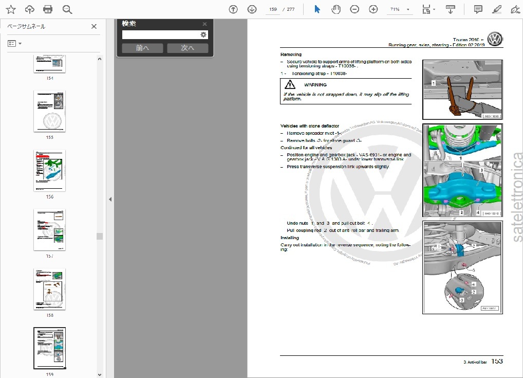This screenshot has width=523, height=378.
Task: Open the sign document tool
Action: coord(516,9)
